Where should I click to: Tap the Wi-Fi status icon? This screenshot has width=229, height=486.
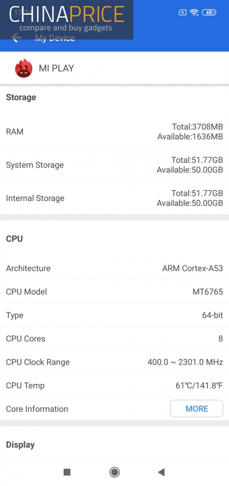(194, 12)
